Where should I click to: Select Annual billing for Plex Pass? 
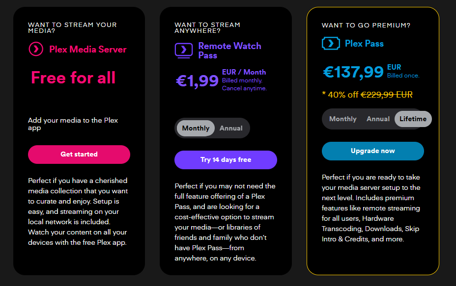tap(378, 119)
